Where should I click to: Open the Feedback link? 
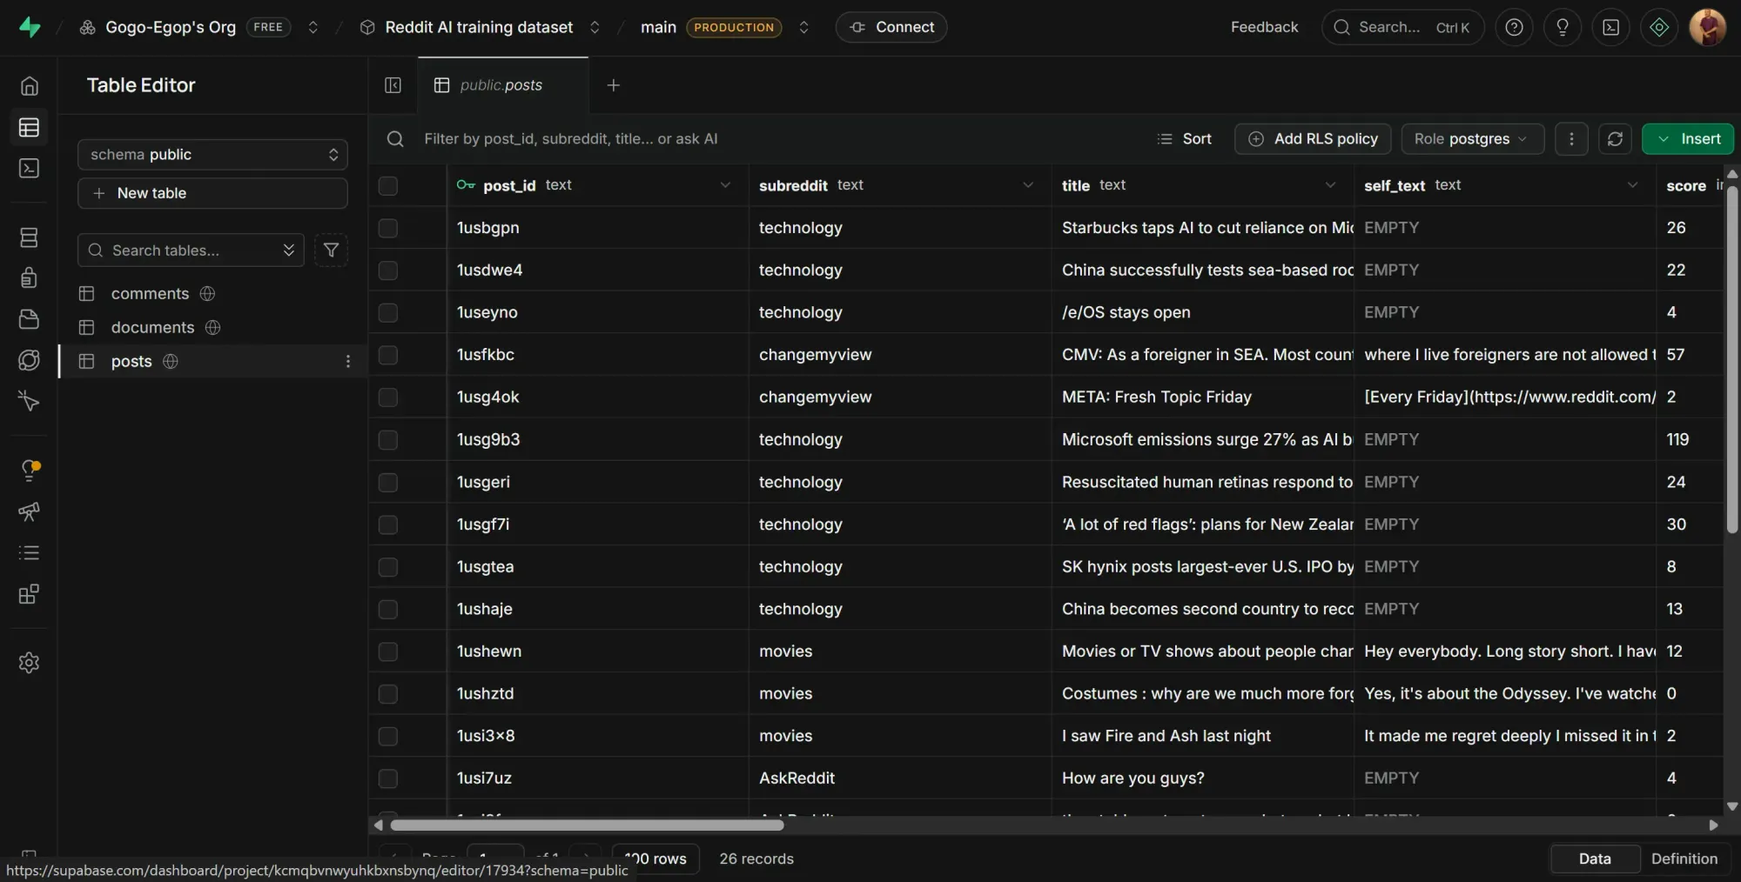pos(1264,27)
